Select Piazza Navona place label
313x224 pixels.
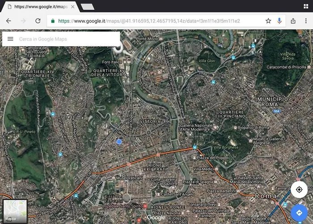[x=167, y=213]
